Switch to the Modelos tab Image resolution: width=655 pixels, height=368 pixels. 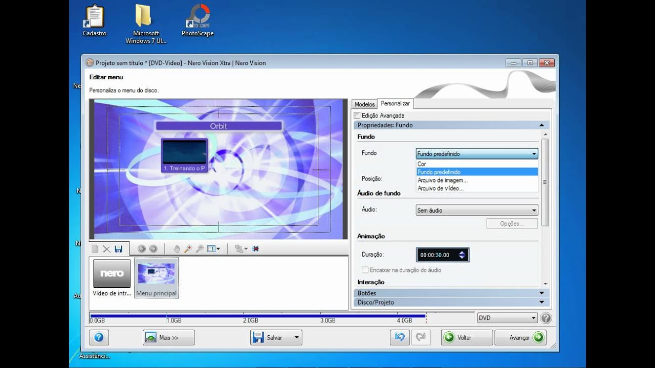[x=365, y=104]
